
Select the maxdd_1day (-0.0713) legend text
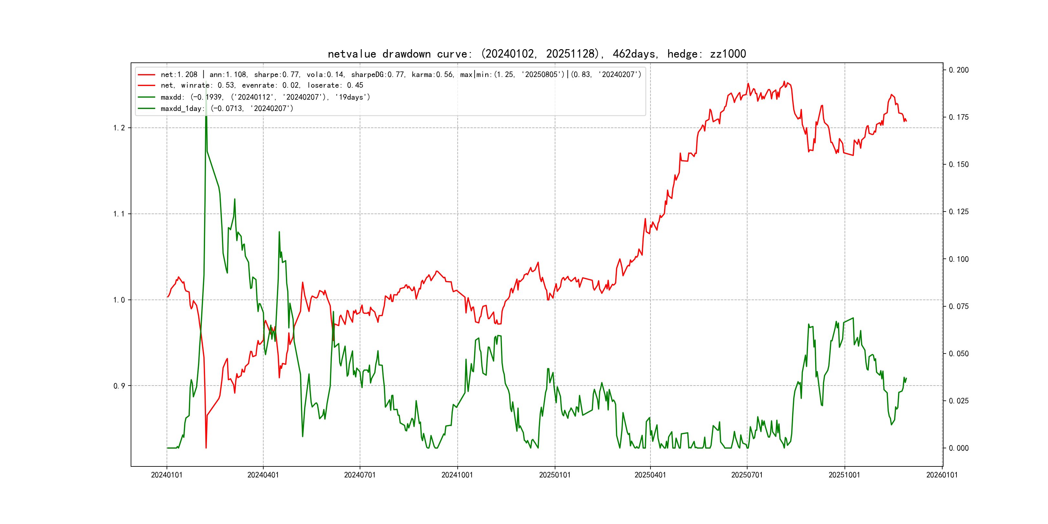point(227,109)
